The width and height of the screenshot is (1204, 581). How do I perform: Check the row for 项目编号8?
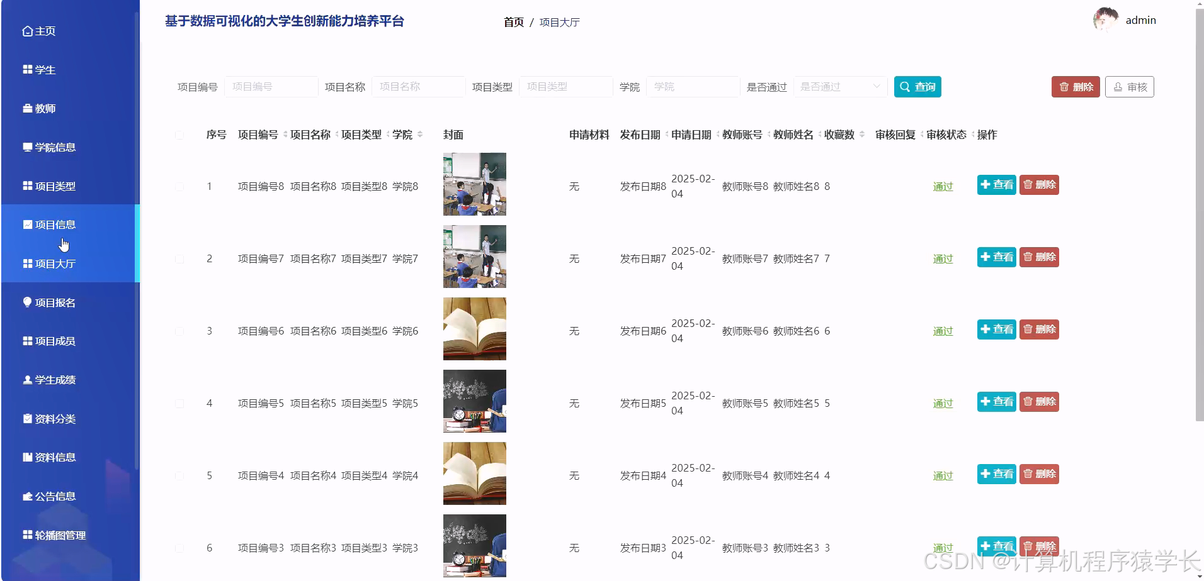(x=179, y=187)
